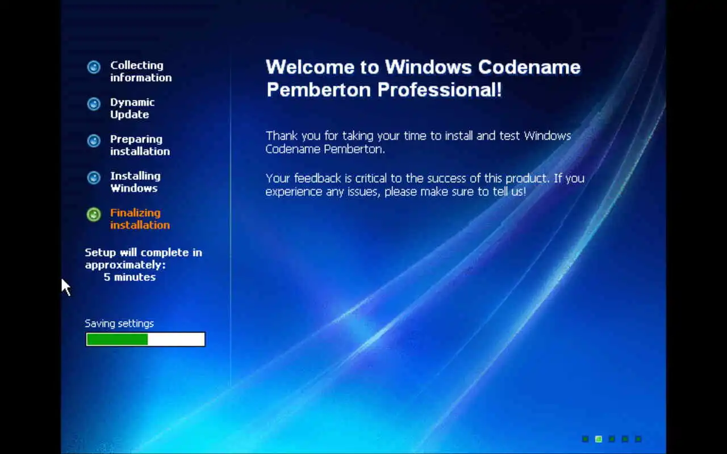The image size is (727, 454).
Task: Click the Saving settings progress bar
Action: tap(145, 339)
